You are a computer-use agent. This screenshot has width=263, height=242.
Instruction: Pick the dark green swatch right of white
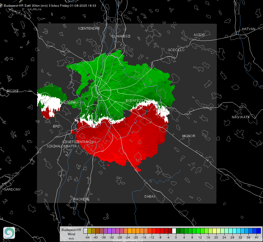pyautogui.click(x=178, y=231)
